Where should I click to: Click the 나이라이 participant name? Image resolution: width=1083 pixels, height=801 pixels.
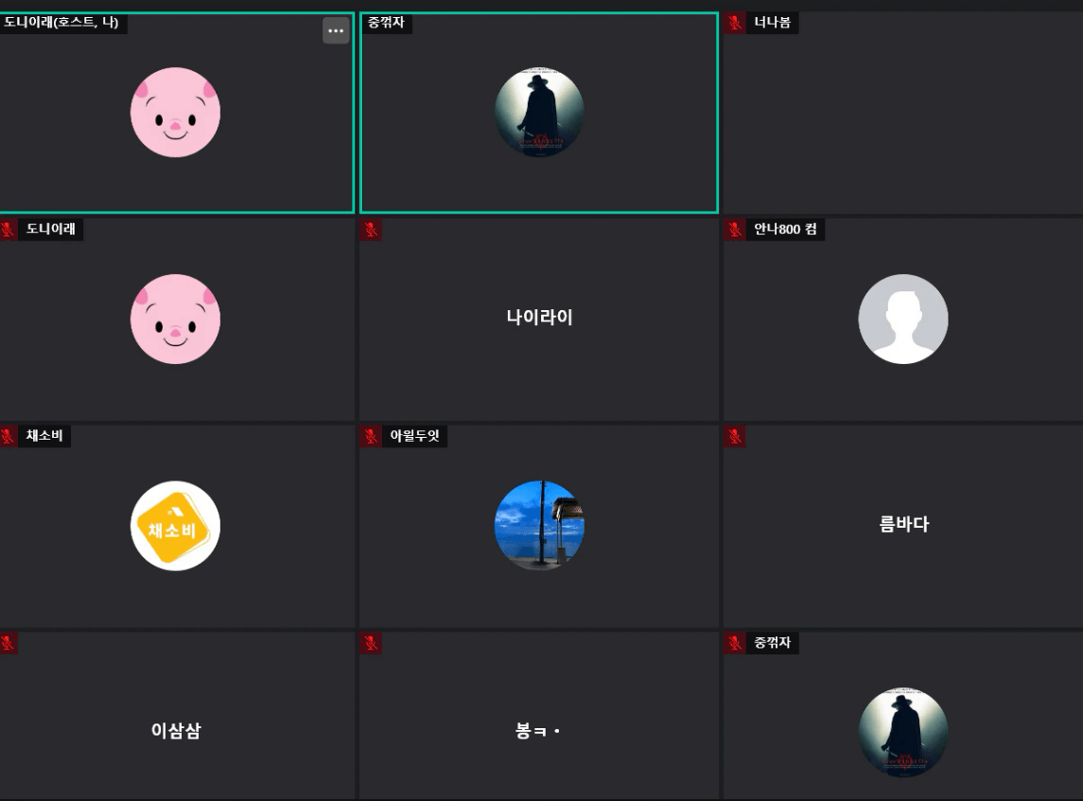pos(539,317)
